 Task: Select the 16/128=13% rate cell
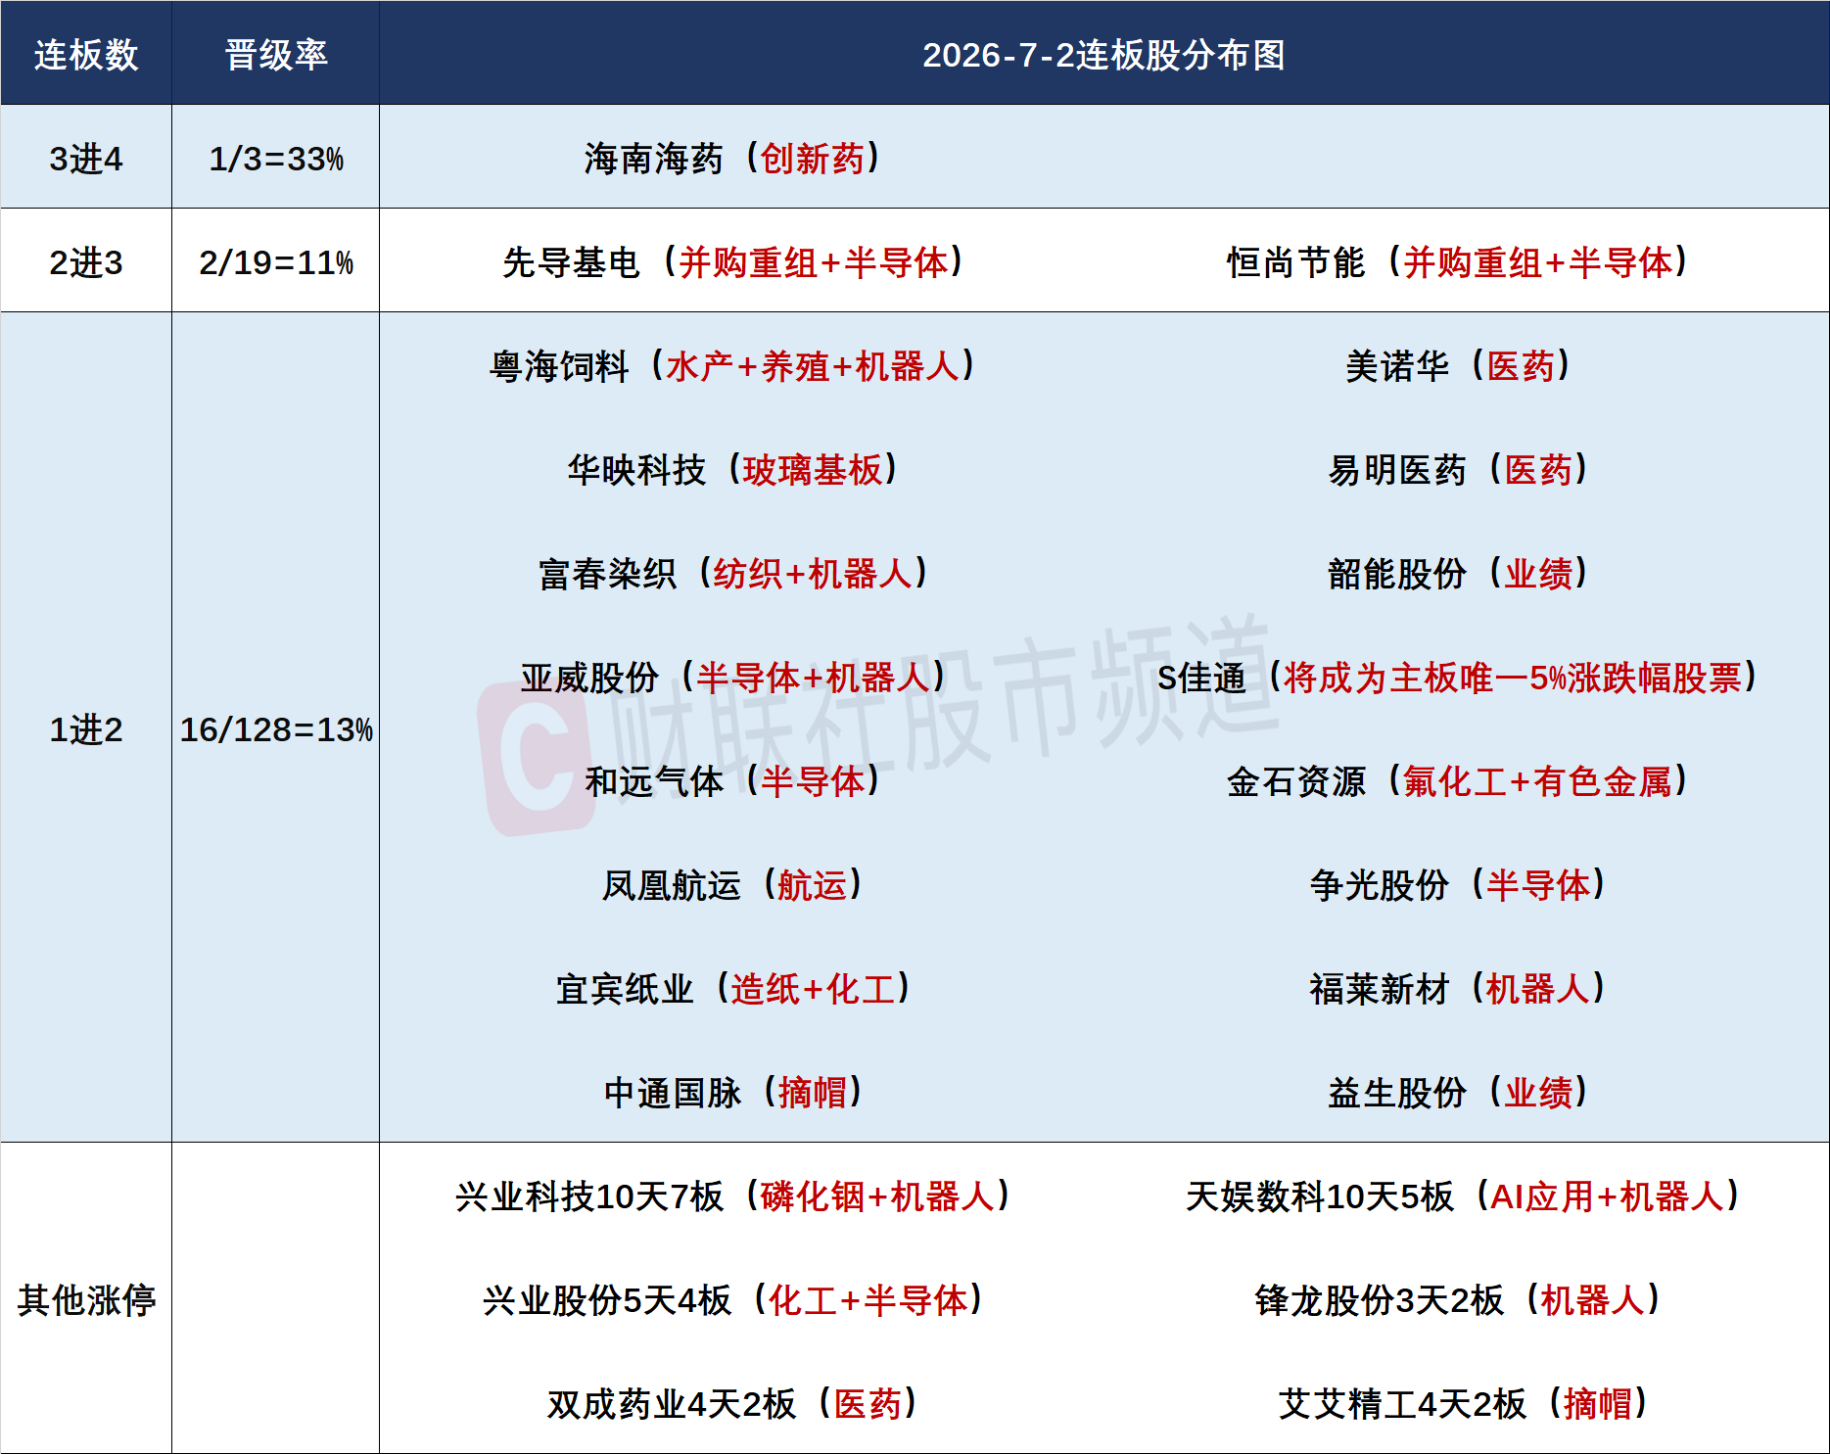point(276,728)
